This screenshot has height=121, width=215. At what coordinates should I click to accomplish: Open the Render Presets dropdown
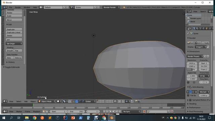coord(195,56)
